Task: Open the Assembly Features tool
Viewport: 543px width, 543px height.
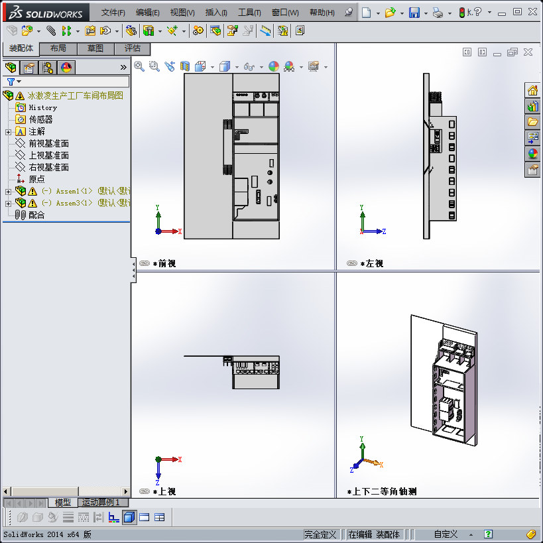Action: tap(149, 30)
